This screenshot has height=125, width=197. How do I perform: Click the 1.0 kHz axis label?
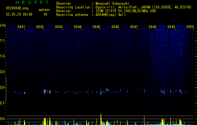(x=3, y=56)
